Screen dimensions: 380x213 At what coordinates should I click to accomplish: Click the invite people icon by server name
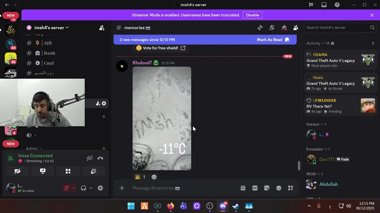102,28
